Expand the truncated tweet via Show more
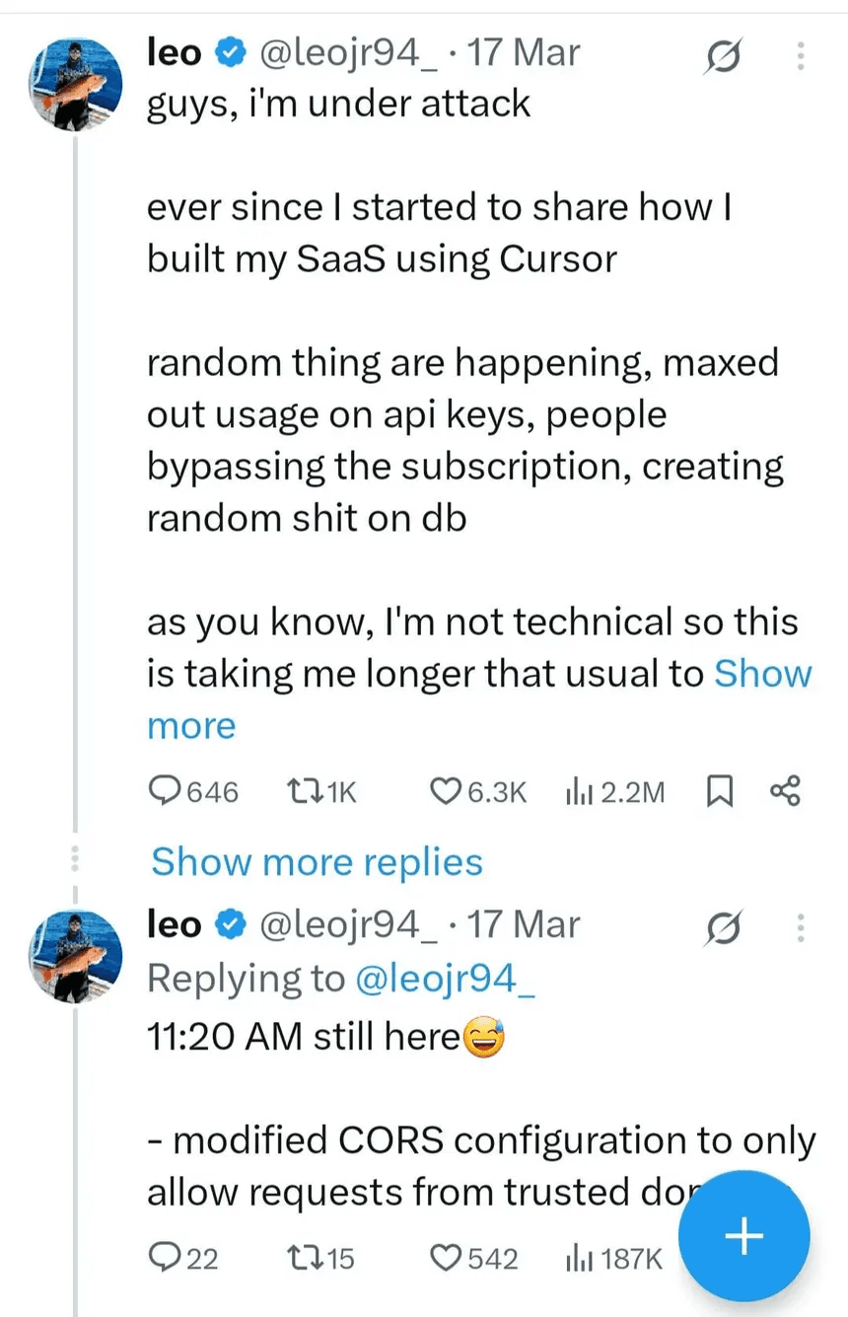848x1317 pixels. click(763, 673)
